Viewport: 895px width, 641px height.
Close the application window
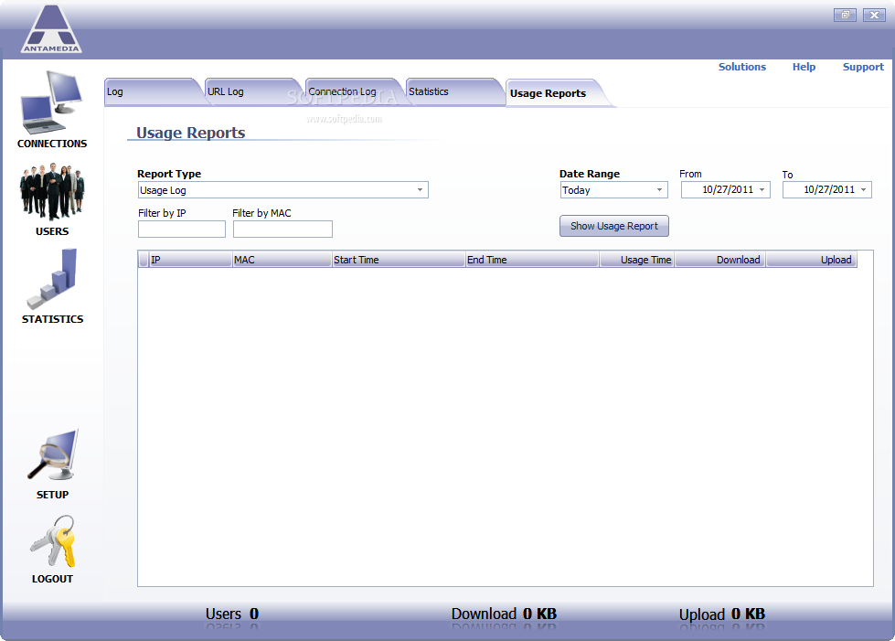[x=874, y=16]
